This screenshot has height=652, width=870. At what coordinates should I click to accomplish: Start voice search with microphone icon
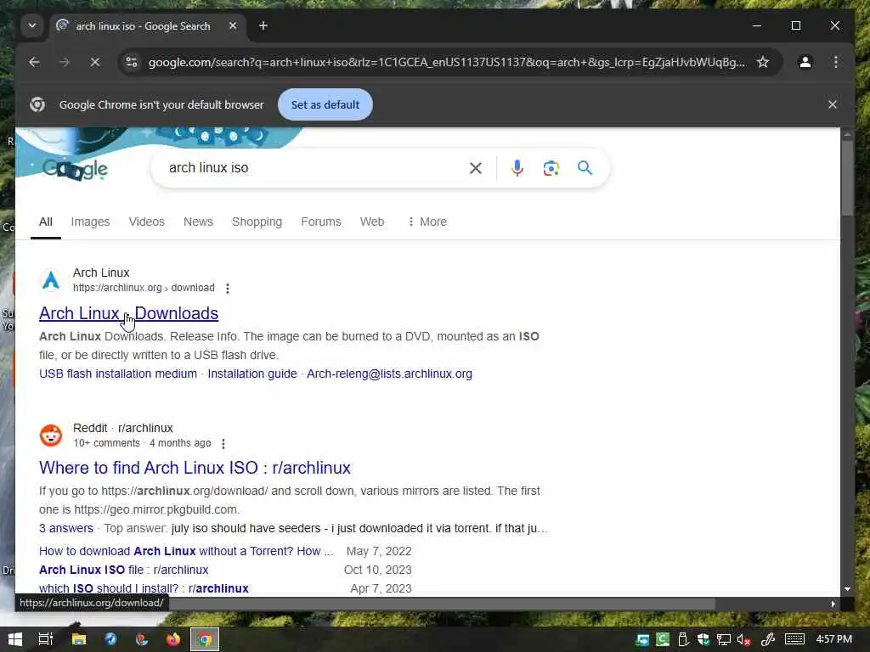click(x=517, y=168)
